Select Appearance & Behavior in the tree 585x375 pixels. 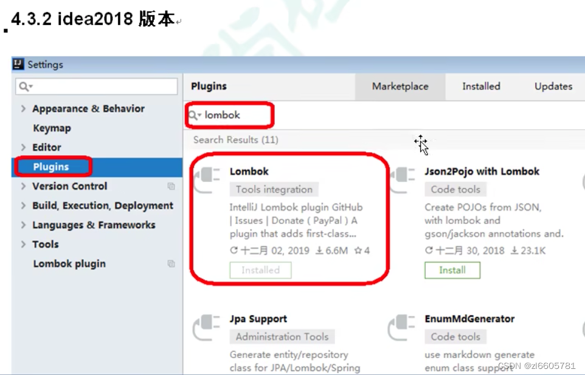pos(88,109)
